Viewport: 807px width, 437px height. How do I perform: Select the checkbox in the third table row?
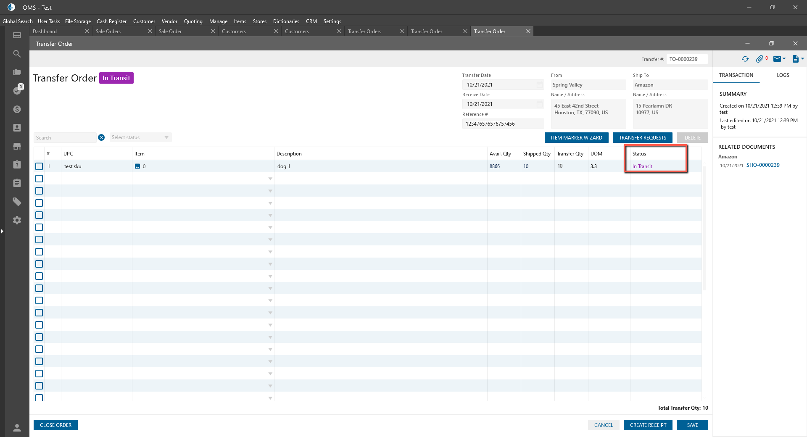tap(39, 191)
